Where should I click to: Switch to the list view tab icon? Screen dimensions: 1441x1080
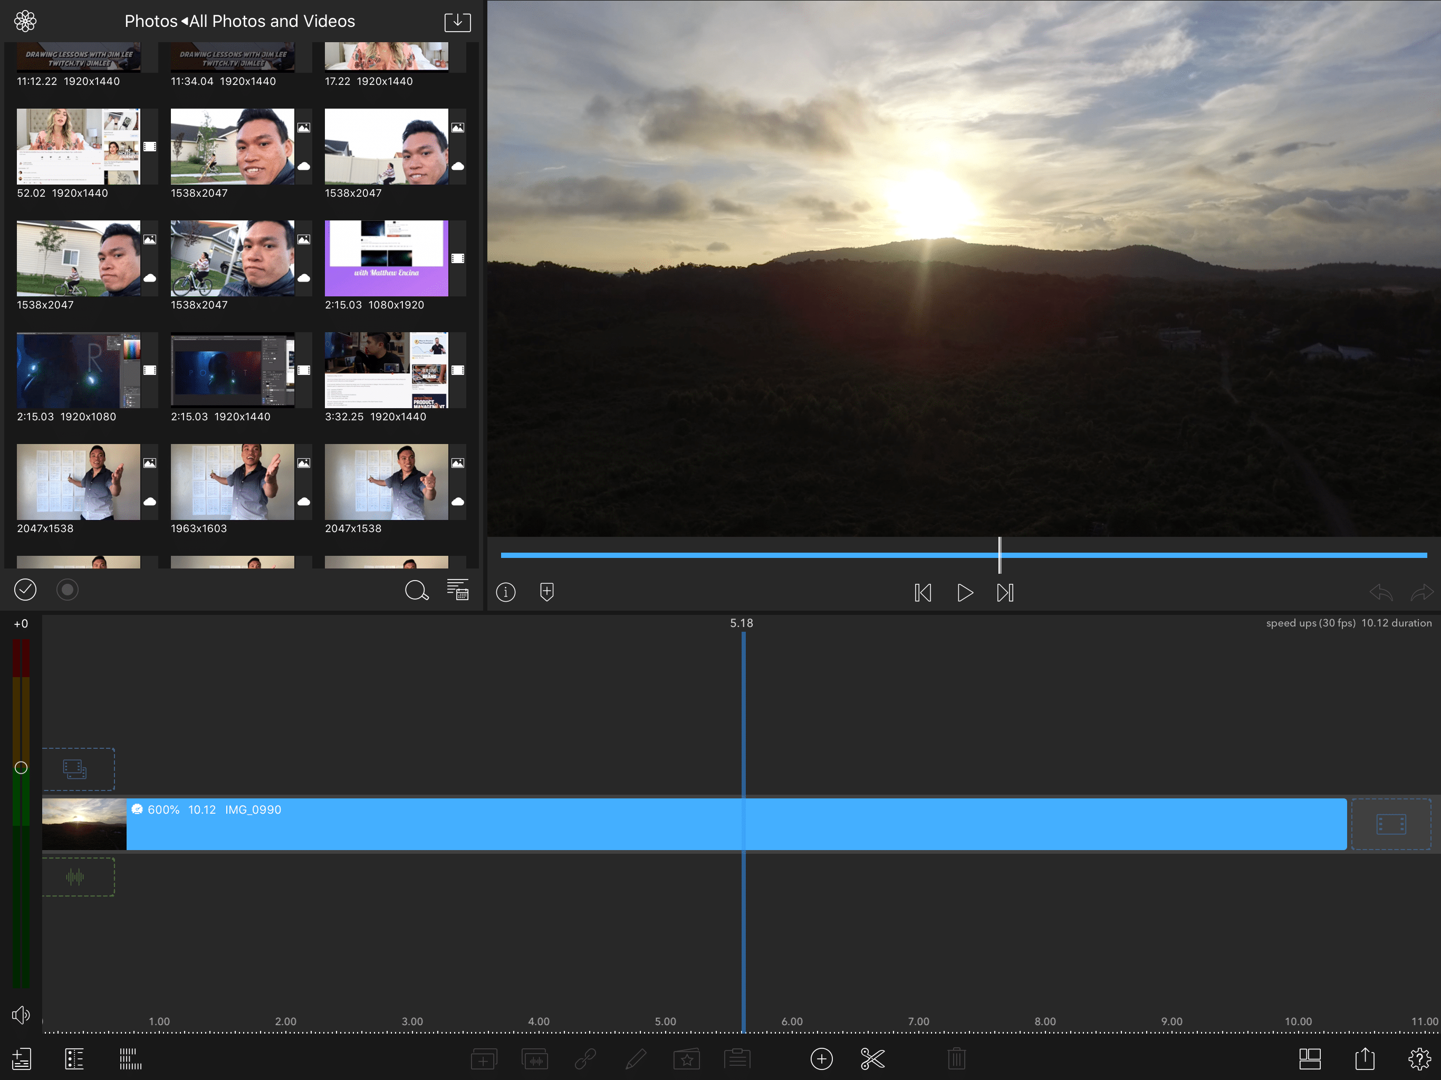click(75, 1059)
